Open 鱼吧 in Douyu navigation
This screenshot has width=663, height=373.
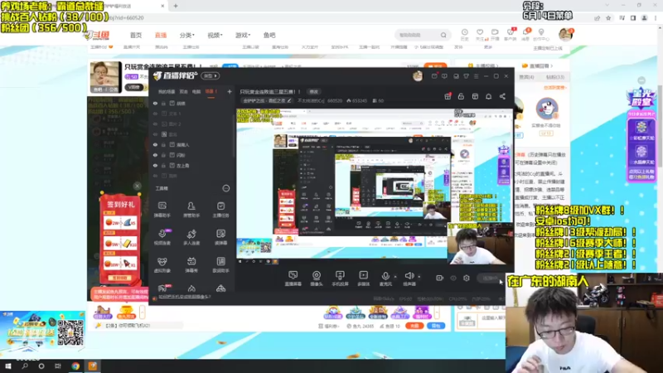pos(269,35)
